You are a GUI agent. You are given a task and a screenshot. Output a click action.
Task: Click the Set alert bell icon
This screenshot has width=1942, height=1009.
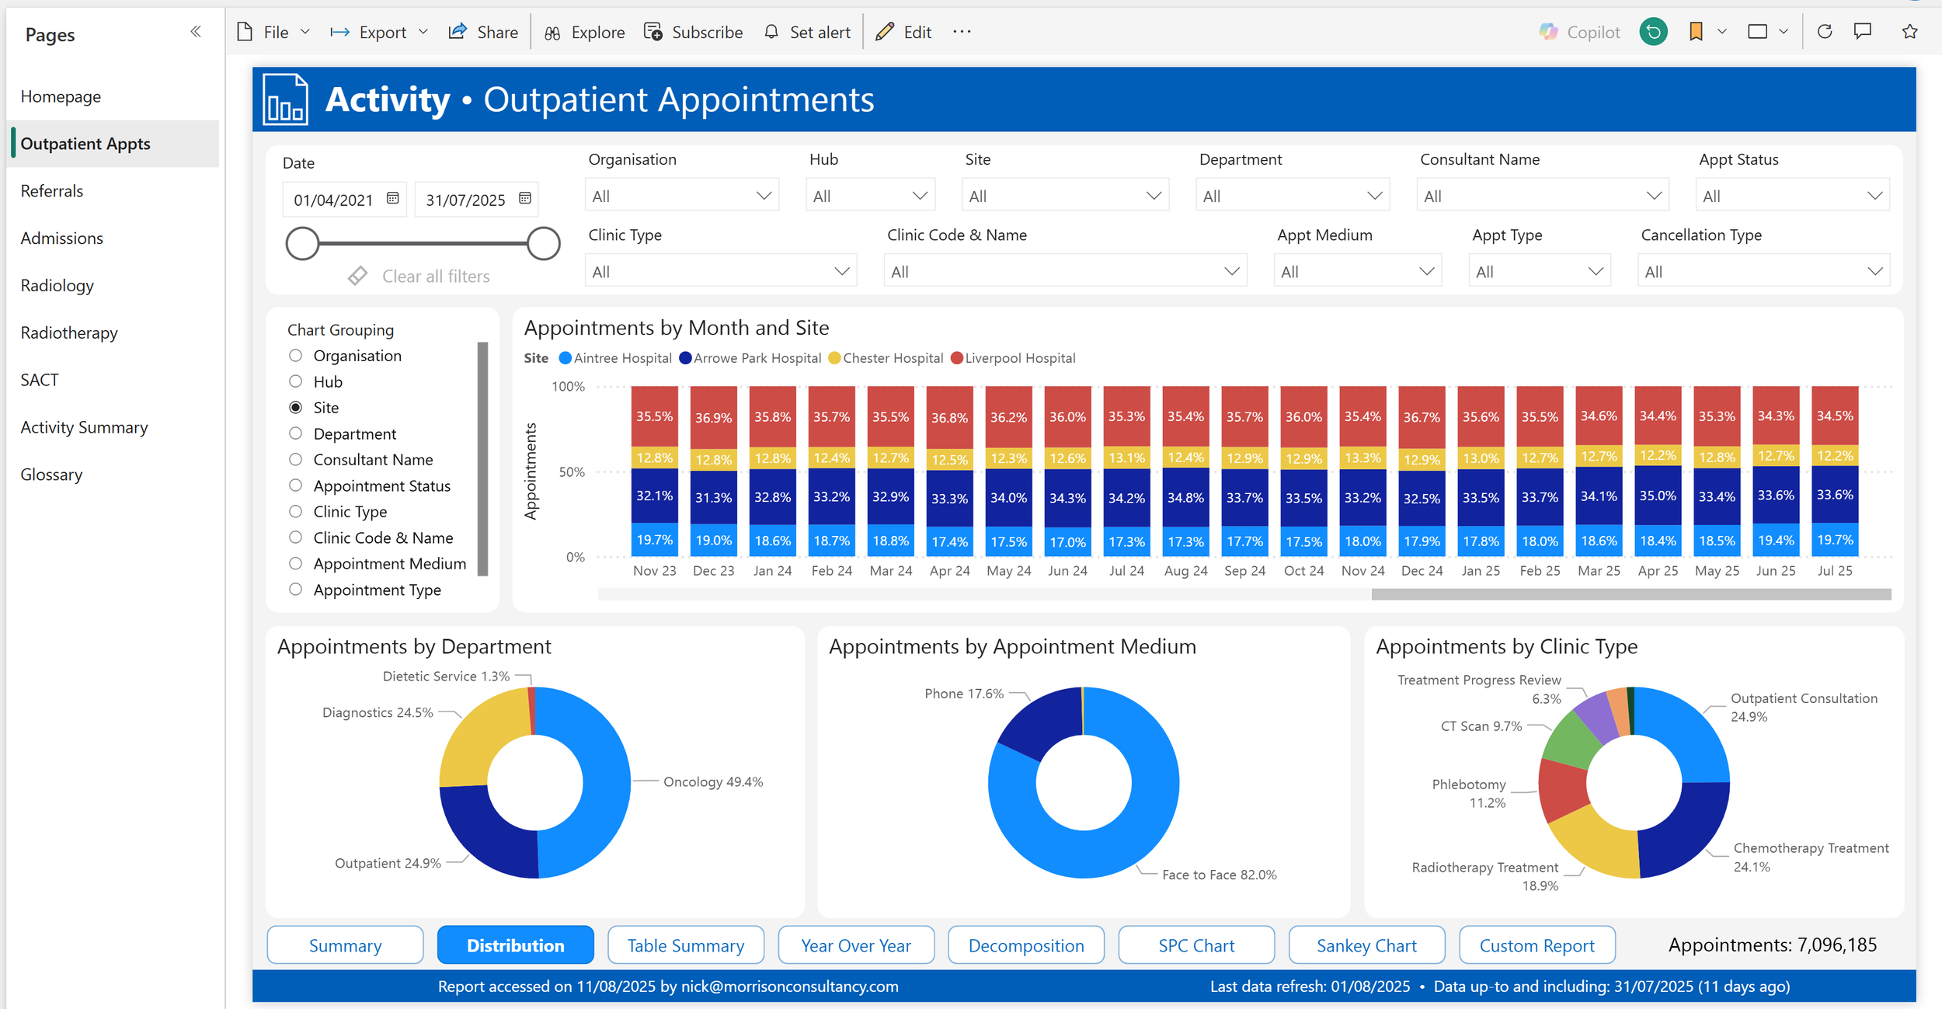pos(771,32)
